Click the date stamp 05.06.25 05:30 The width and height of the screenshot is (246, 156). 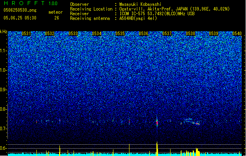20,18
